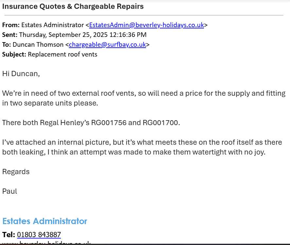Screen dimensions: 290x245
Task: Click the bold Tel: label
Action: point(9,235)
